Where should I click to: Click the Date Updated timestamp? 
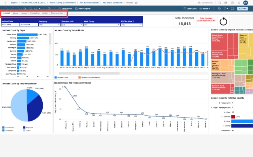click(206, 21)
